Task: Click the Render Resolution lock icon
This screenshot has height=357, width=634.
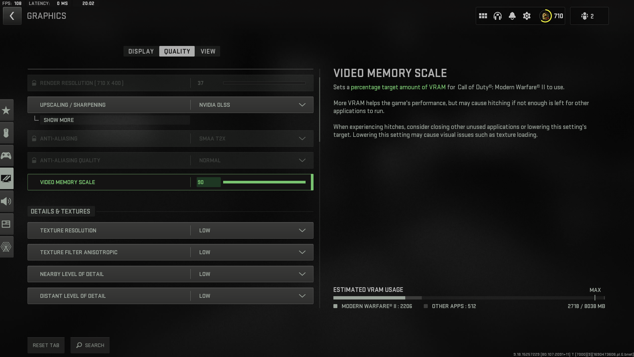Action: click(x=34, y=83)
